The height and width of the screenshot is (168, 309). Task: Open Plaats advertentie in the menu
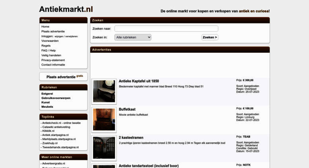[x=53, y=31]
